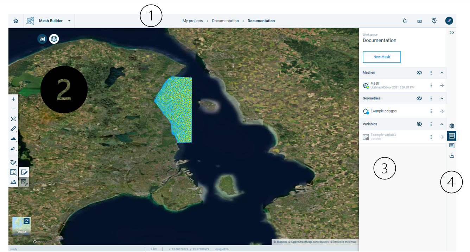Click the zoom to extent icon
The height and width of the screenshot is (252, 470).
point(13,119)
